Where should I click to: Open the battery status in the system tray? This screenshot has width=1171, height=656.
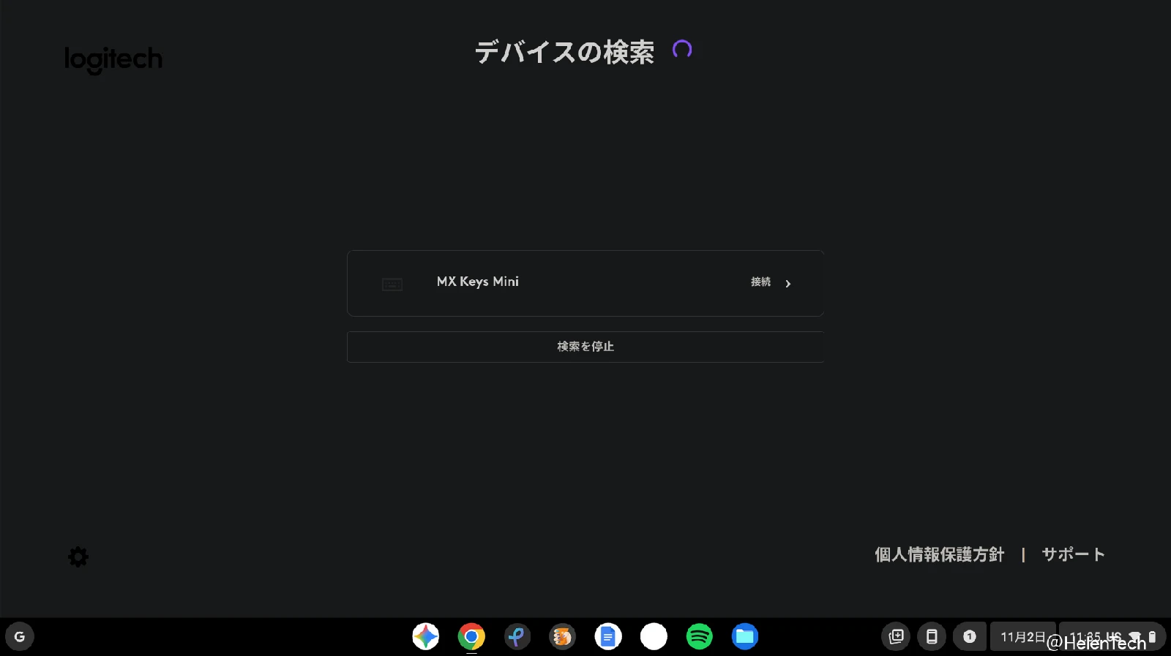point(1152,636)
